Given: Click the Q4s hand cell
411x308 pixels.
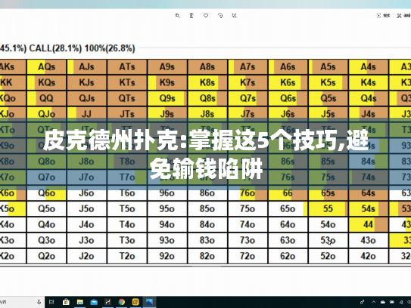Looking at the screenshot, I should click(369, 98).
